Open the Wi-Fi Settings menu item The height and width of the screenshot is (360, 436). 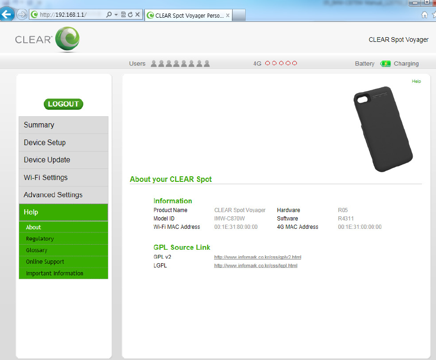pyautogui.click(x=63, y=177)
